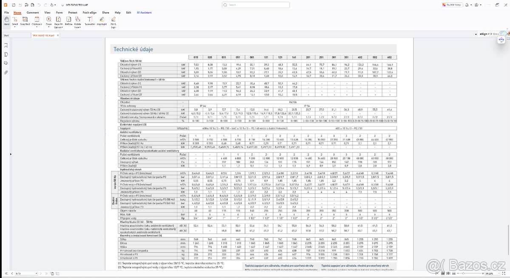Open the user account menu
The image size is (510, 278).
coord(477,5)
